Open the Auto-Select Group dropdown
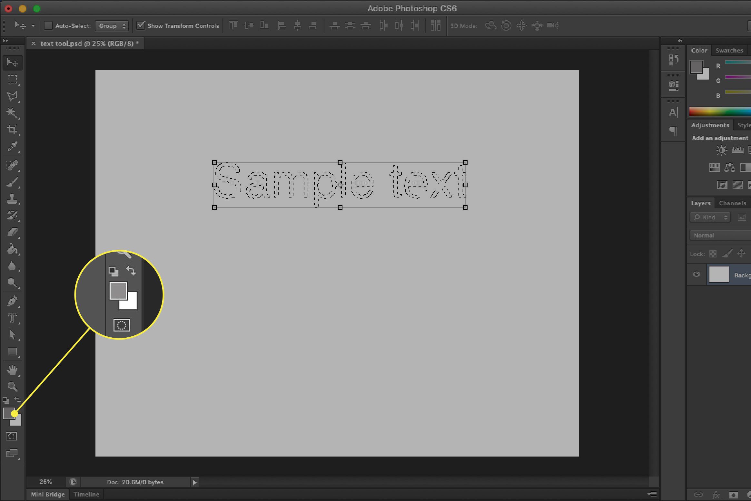 (x=112, y=26)
